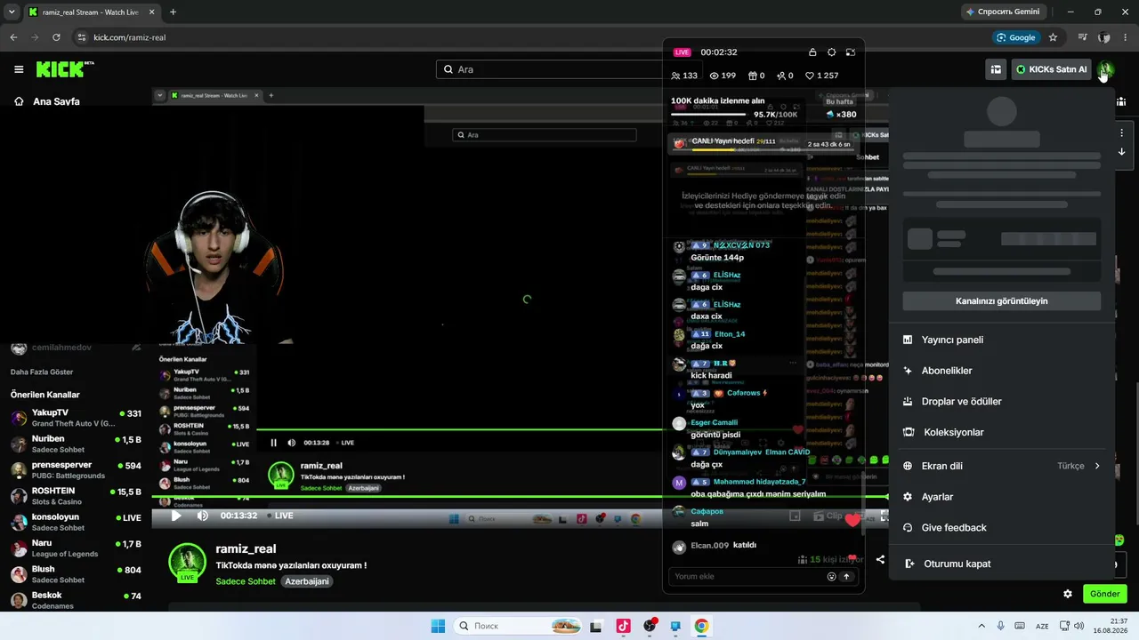
Task: Expand Daha Fazla Göster in the sidebar
Action: pos(42,372)
